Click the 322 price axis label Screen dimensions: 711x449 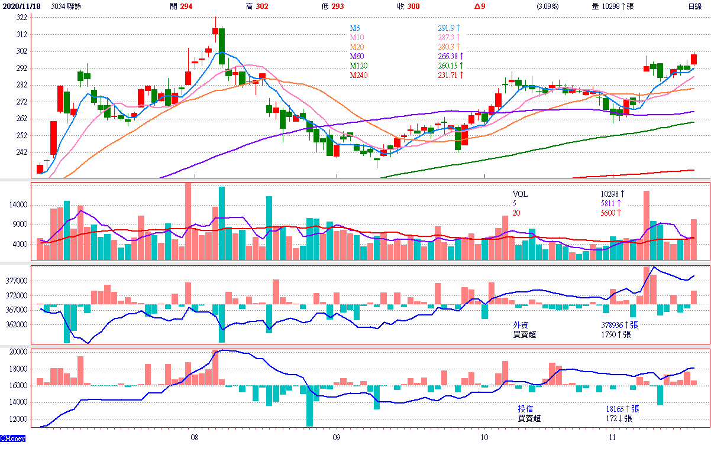21,18
